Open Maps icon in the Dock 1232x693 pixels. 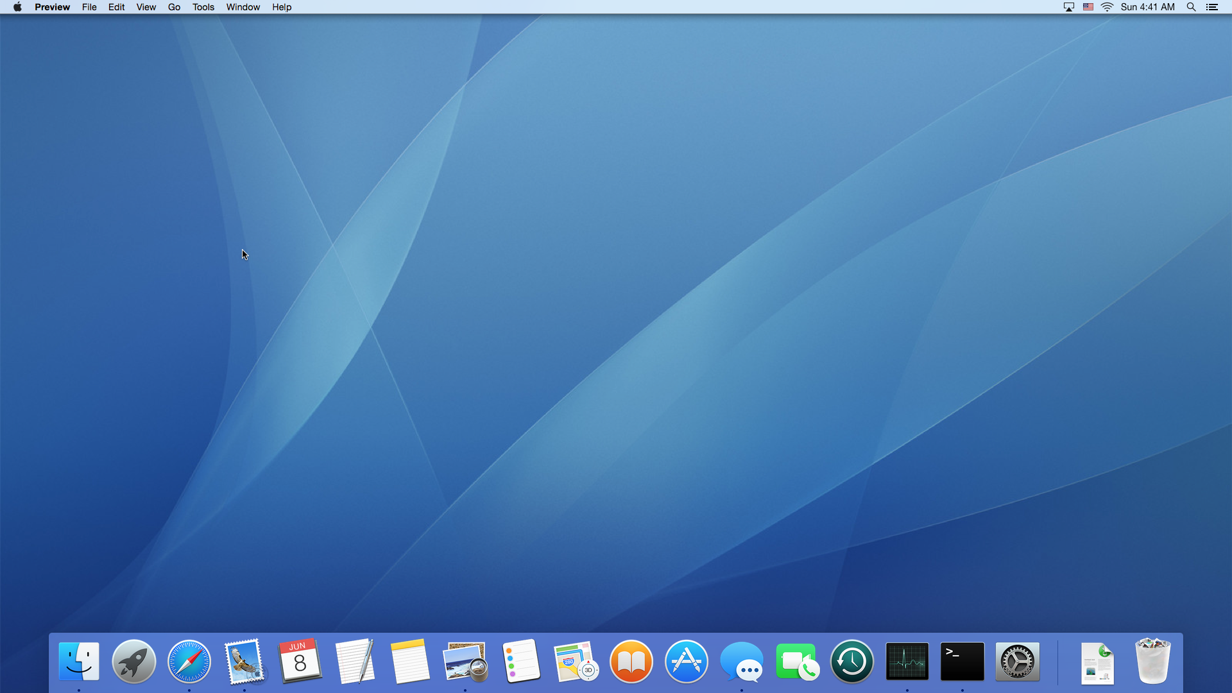[576, 661]
